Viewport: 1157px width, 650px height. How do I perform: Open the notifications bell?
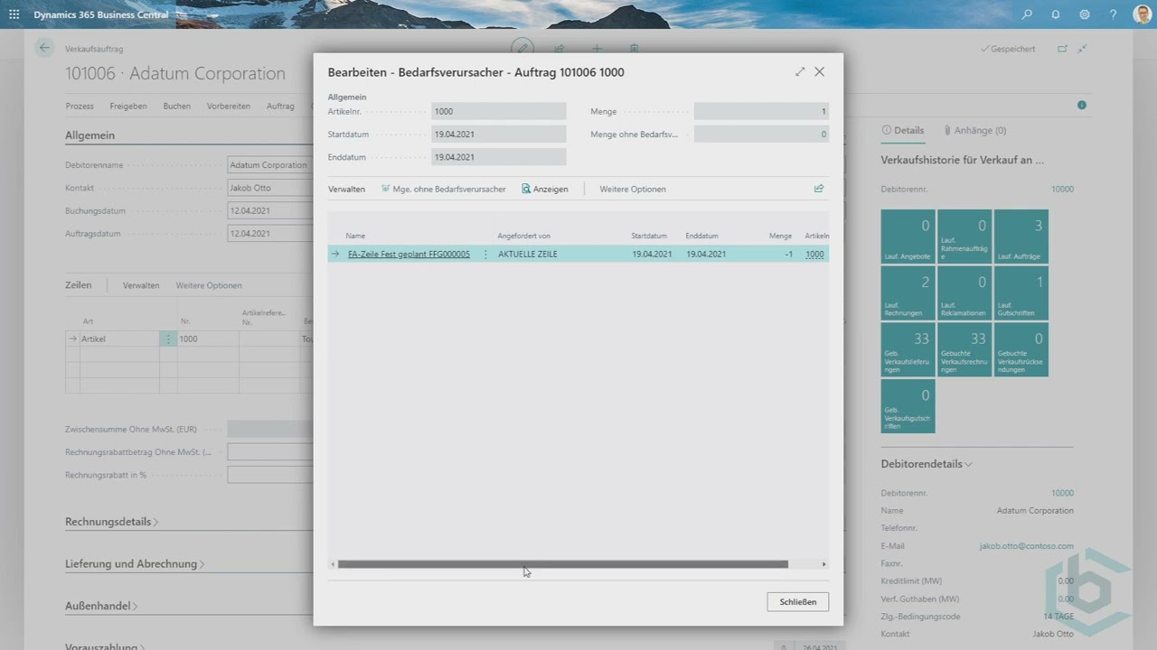(1056, 14)
